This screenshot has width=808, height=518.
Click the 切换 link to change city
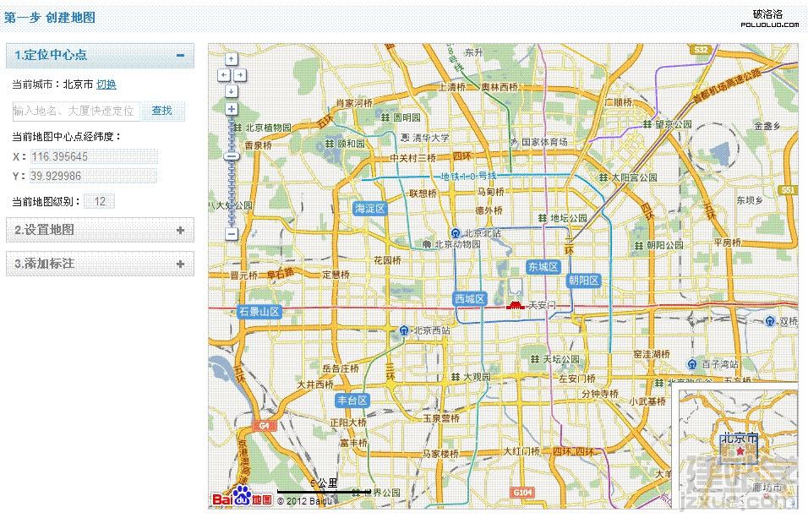point(106,85)
